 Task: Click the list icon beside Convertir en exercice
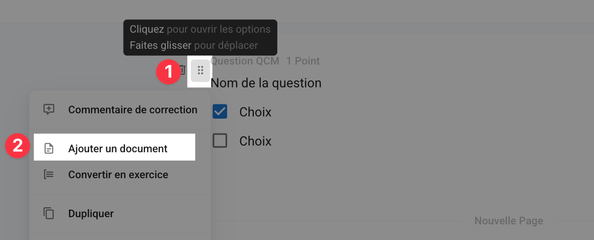pyautogui.click(x=49, y=174)
